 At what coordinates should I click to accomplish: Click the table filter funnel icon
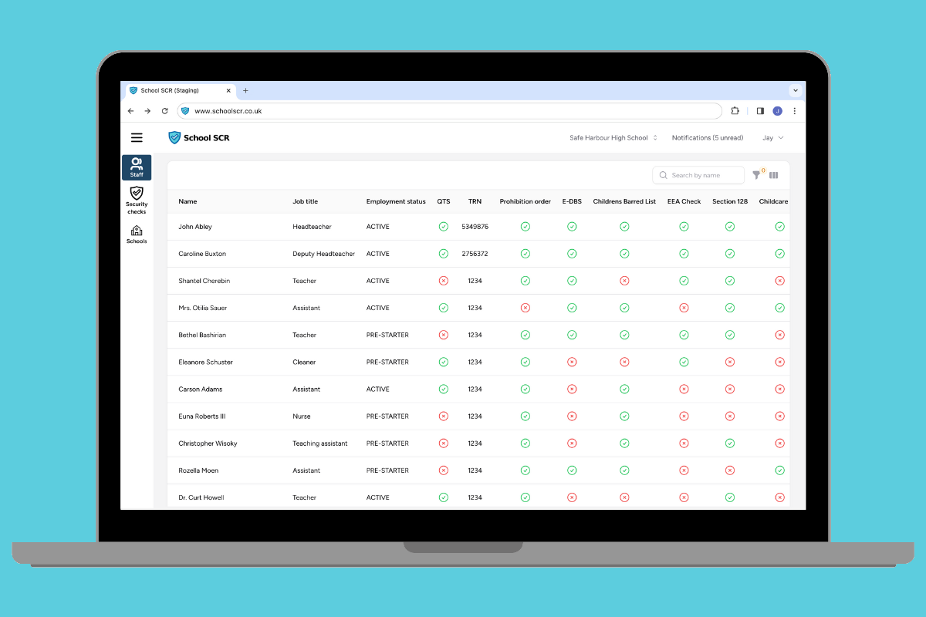(x=756, y=175)
